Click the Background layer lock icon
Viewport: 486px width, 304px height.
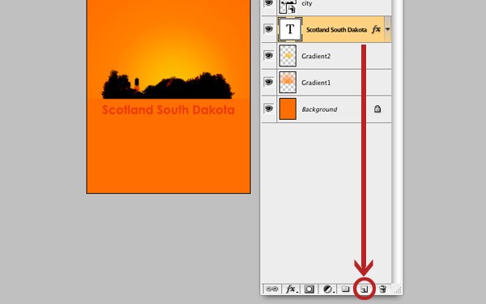coord(377,109)
